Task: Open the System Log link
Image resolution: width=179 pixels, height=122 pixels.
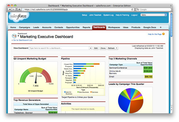Action: coord(108,15)
